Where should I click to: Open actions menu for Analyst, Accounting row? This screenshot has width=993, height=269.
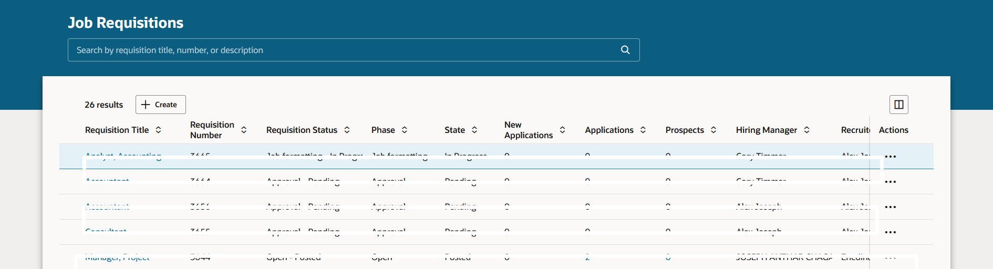[x=891, y=157]
